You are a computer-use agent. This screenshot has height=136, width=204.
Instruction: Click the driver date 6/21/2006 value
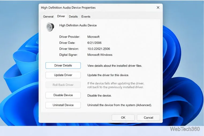click(x=94, y=43)
